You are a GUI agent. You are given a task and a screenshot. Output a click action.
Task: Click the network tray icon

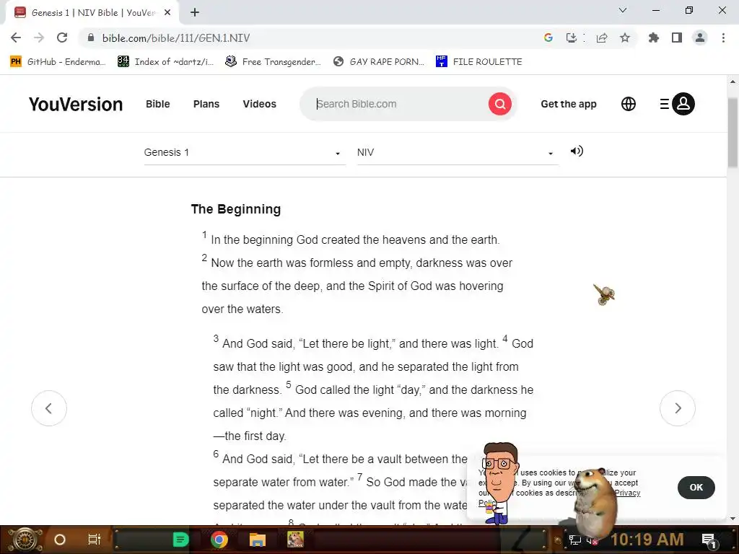tap(574, 540)
